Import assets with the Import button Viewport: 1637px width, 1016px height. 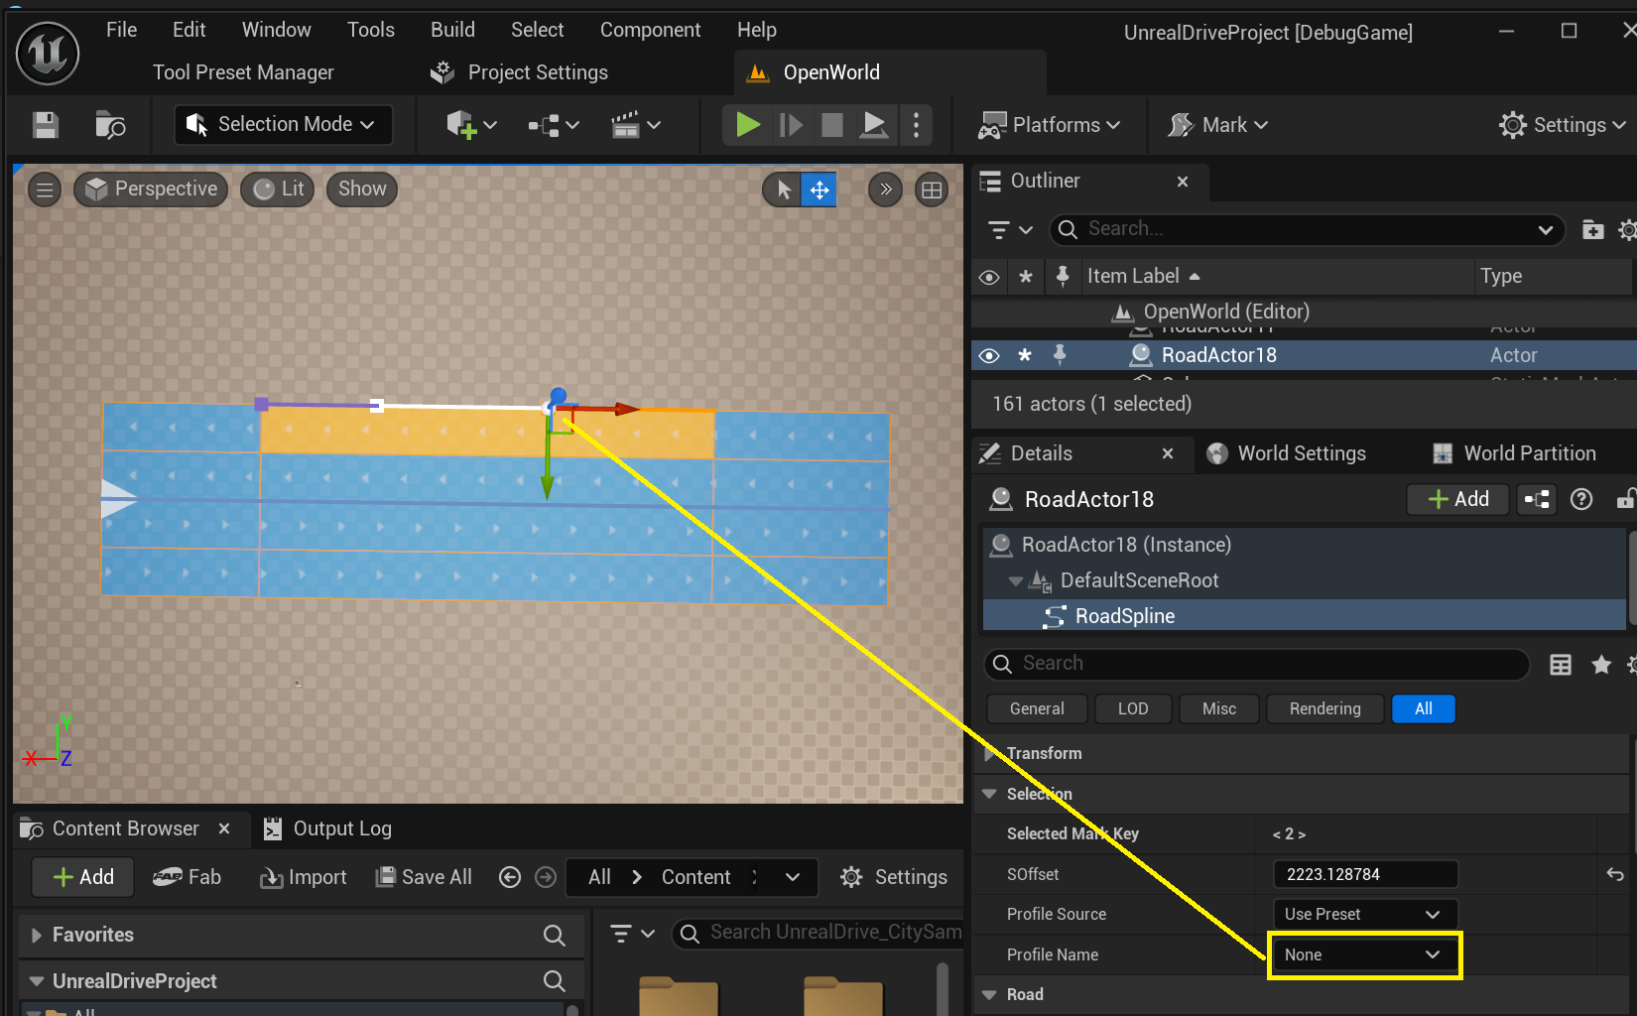[304, 877]
